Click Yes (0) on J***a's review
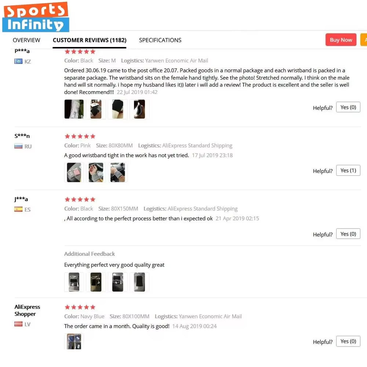Screen dimensions: 367x367 coord(348,234)
